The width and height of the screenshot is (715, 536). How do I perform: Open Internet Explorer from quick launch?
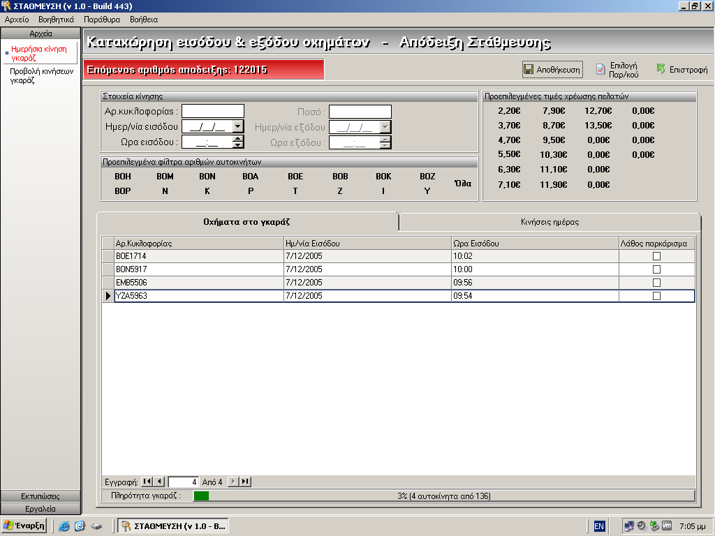(x=64, y=526)
